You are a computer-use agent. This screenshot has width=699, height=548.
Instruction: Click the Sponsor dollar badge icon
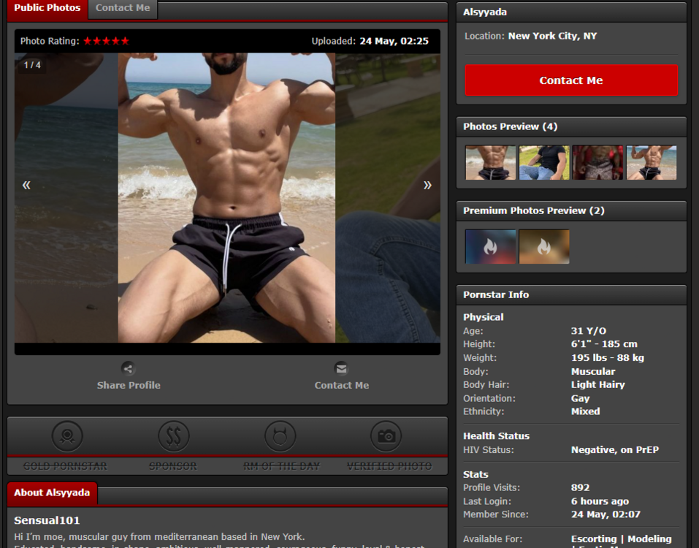pos(173,436)
